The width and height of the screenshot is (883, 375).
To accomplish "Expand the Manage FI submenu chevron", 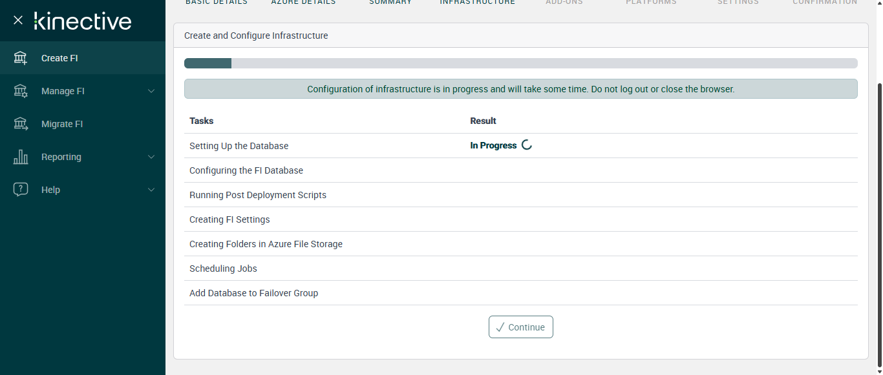I will [x=151, y=91].
